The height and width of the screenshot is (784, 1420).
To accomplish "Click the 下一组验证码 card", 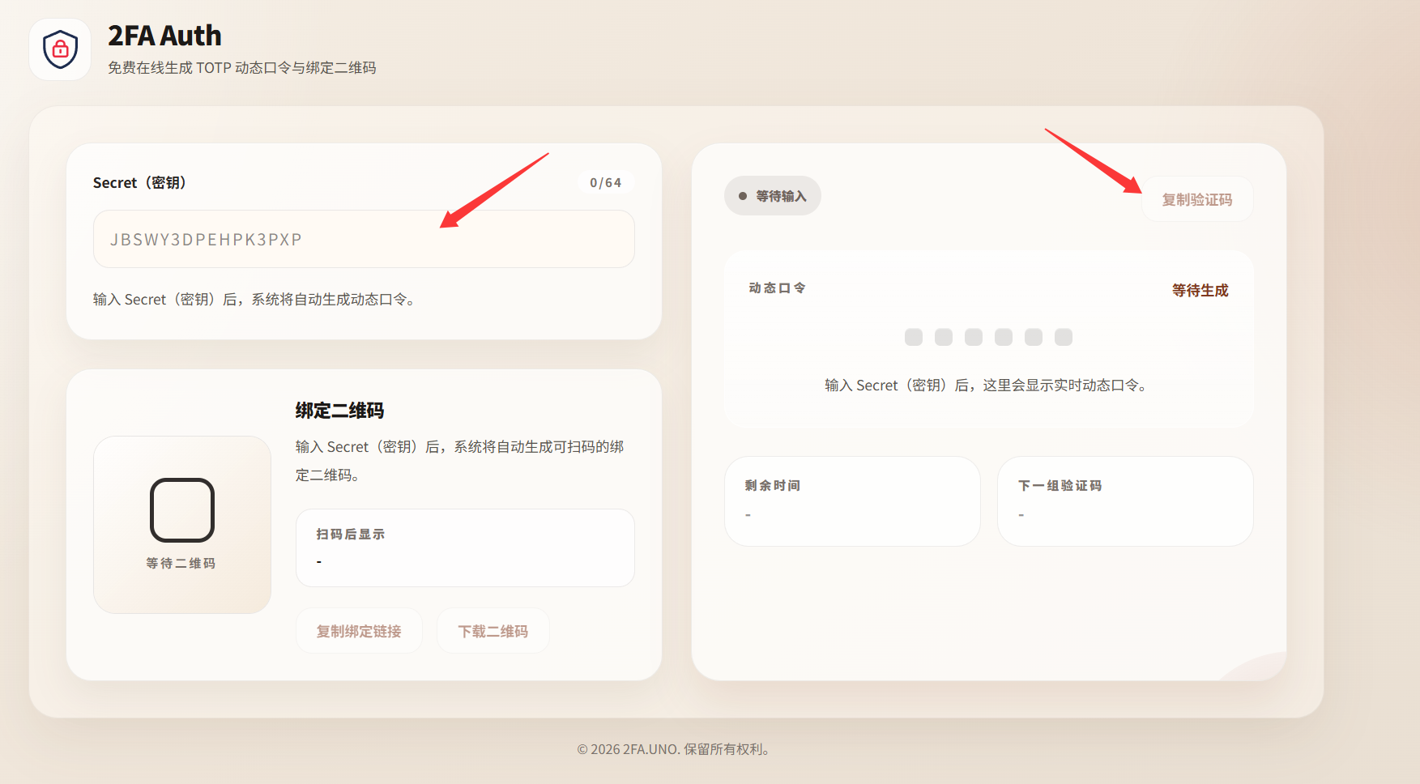I will tap(1125, 501).
